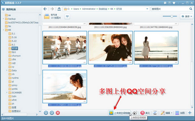
Task: Expand the Data folder node
Action: point(7,70)
